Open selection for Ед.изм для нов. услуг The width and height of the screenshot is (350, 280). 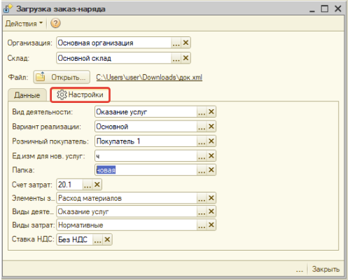202,155
